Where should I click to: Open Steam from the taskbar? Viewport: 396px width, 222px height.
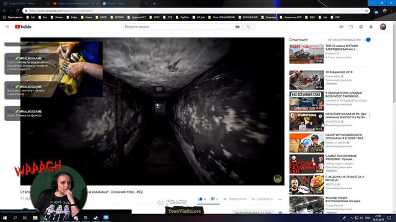96,218
